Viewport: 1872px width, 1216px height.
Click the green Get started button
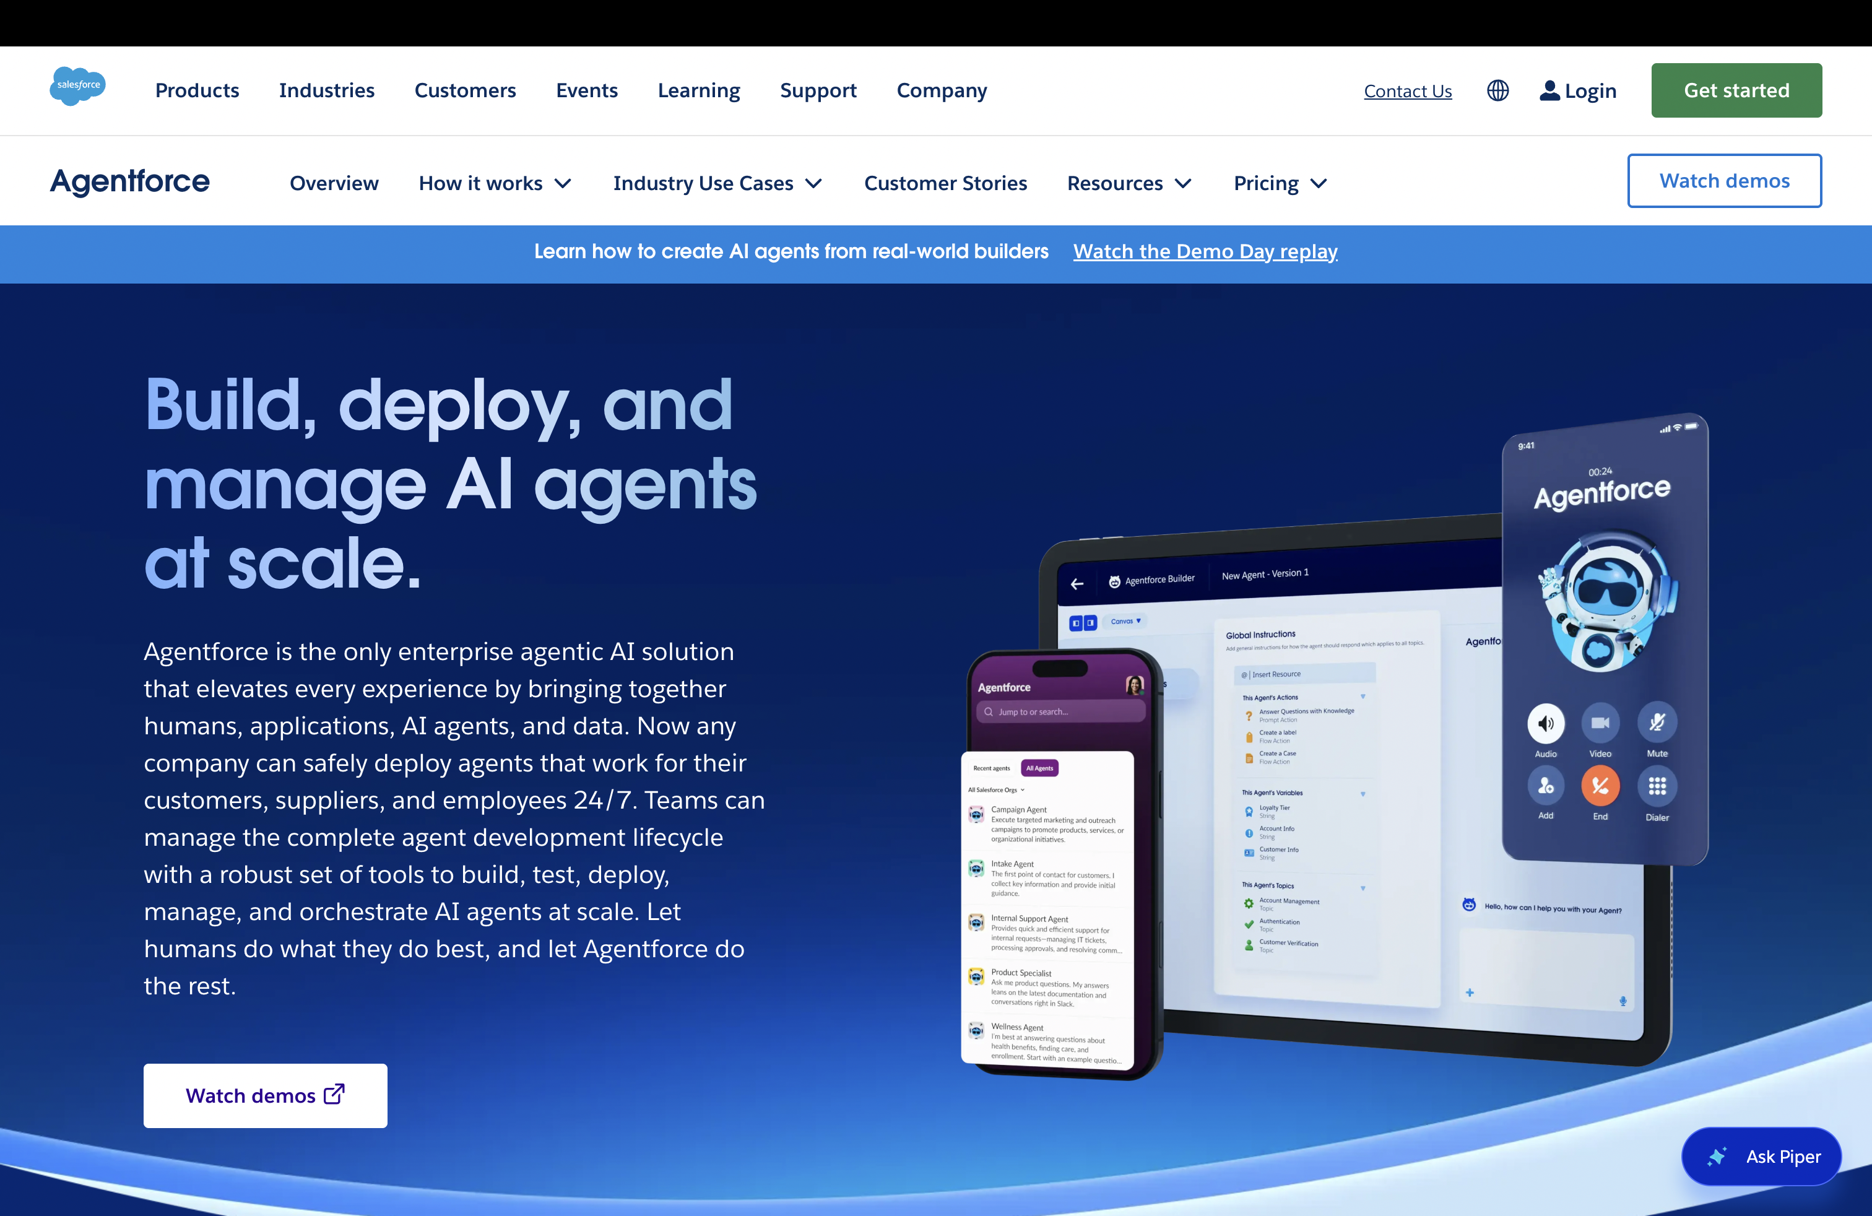pyautogui.click(x=1736, y=90)
